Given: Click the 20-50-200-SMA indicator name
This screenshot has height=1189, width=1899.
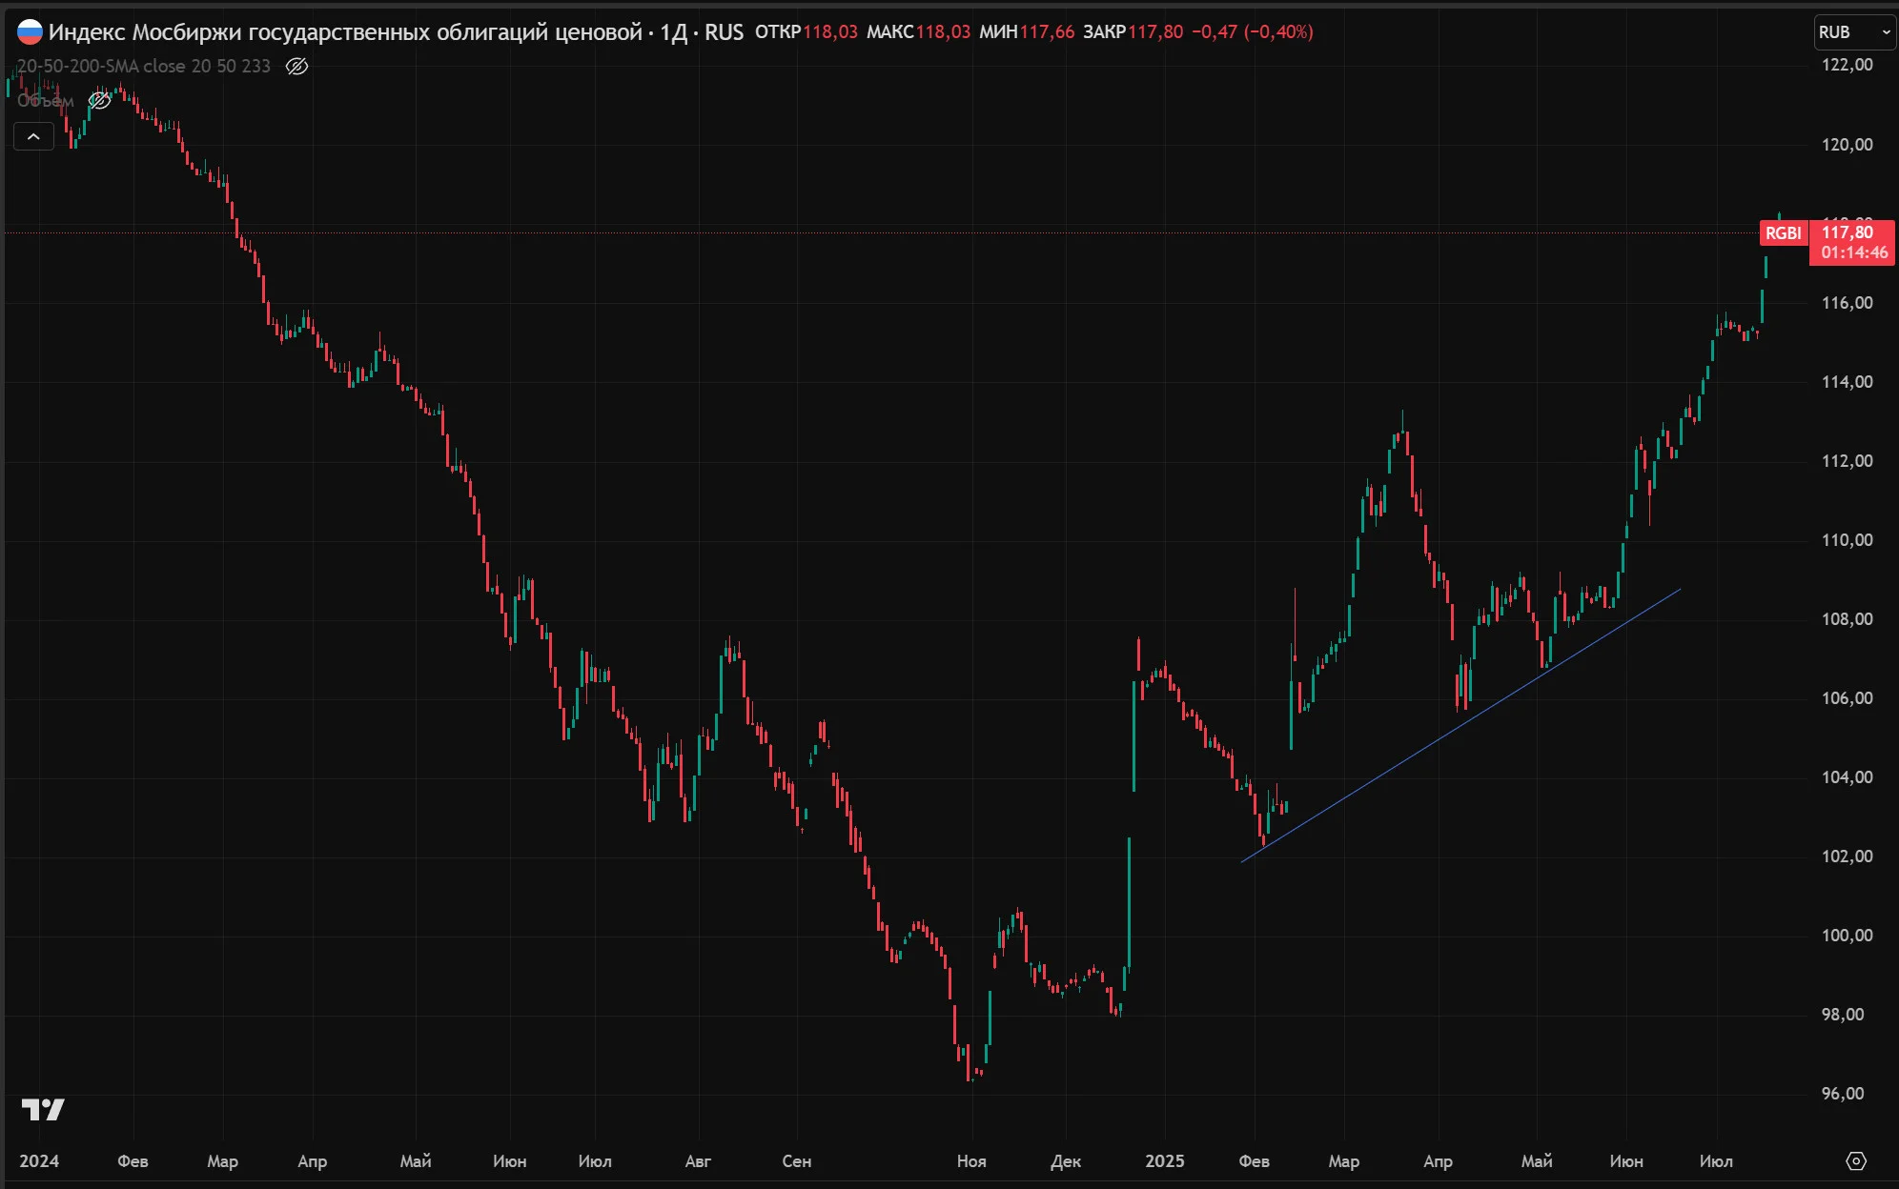Looking at the screenshot, I should 143,66.
